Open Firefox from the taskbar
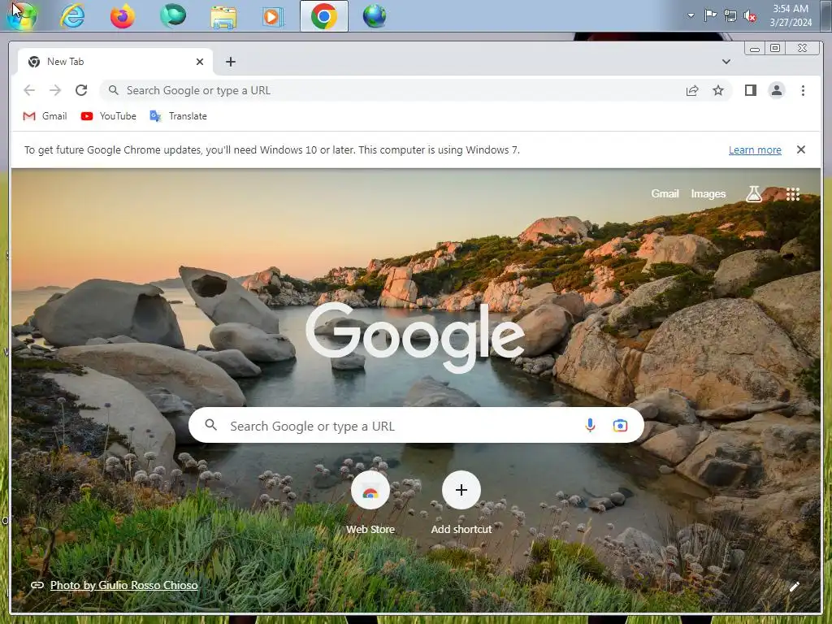This screenshot has width=832, height=624. pos(123,16)
